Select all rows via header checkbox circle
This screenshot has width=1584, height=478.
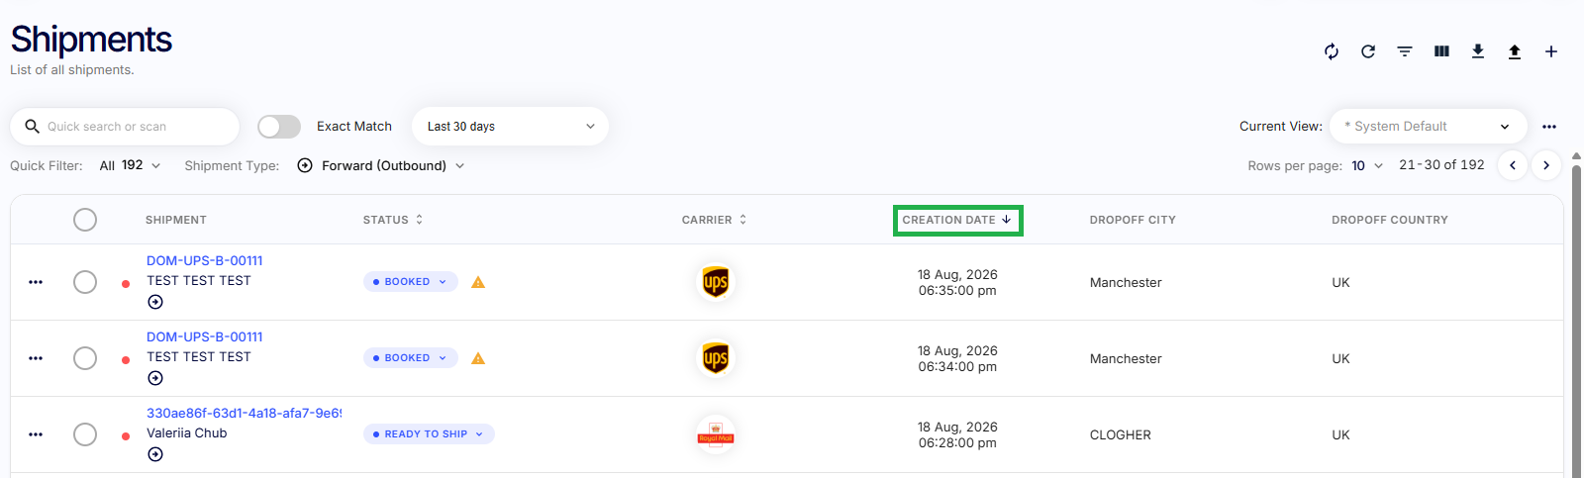85,220
